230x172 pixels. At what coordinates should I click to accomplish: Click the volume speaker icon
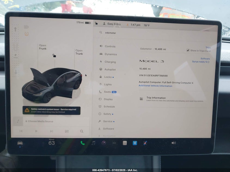point(173,143)
